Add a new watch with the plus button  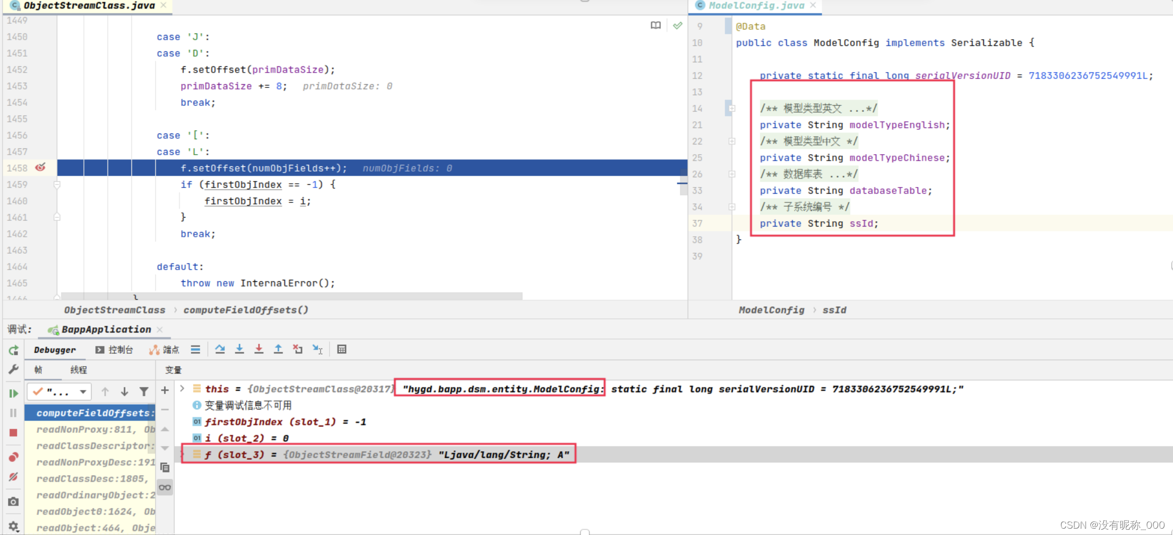(165, 390)
